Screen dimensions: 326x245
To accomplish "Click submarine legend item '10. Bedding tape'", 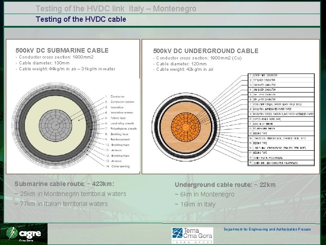I will click(117, 145).
